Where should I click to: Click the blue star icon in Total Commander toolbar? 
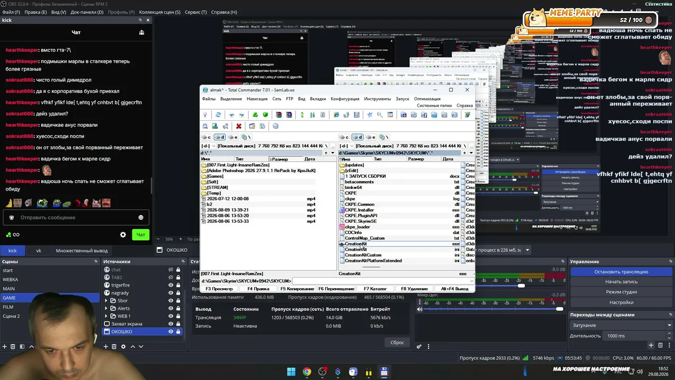pos(370,115)
